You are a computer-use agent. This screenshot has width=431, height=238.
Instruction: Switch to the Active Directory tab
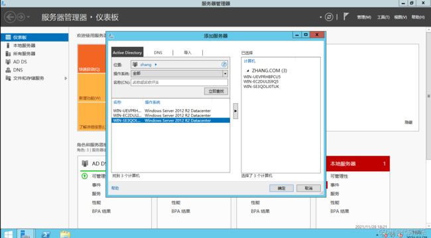(x=127, y=52)
